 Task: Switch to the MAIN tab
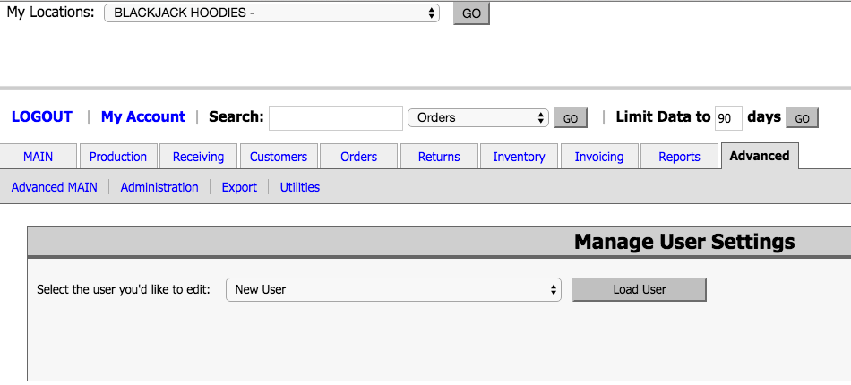(38, 157)
